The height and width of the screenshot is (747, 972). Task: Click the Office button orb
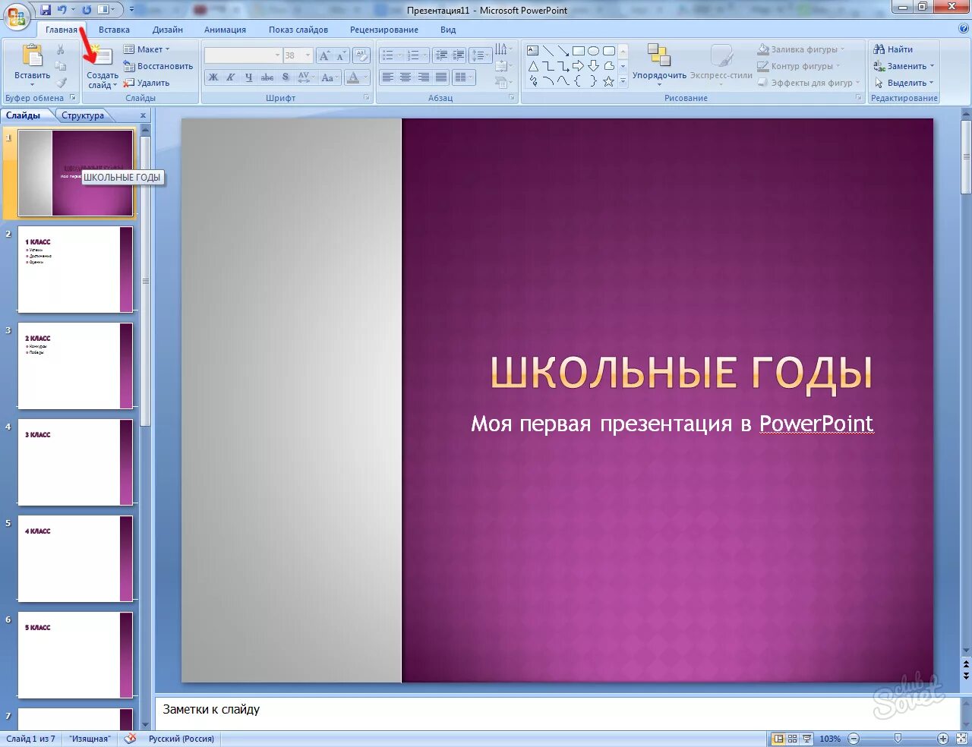pyautogui.click(x=17, y=16)
